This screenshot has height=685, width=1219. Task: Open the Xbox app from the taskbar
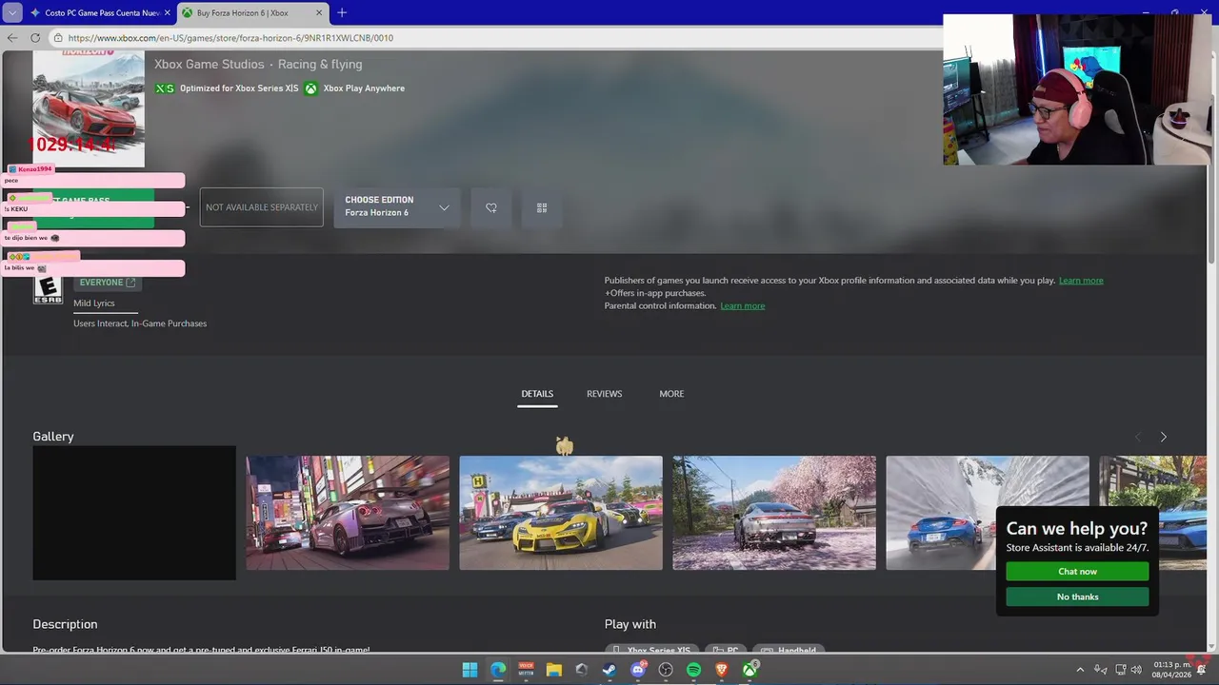point(750,670)
